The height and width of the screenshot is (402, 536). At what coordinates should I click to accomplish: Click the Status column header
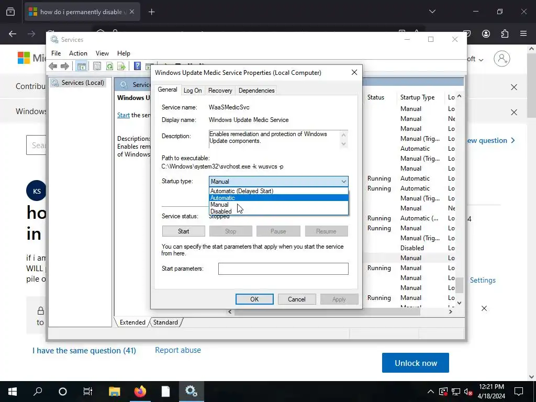pyautogui.click(x=376, y=97)
